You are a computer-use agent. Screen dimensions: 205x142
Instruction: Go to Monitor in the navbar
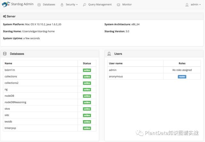point(127,5)
